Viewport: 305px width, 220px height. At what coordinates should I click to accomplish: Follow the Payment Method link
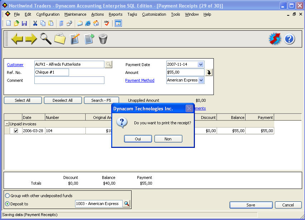pos(140,80)
